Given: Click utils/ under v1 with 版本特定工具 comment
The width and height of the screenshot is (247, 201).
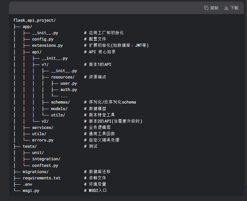Looking at the screenshot, I should [x=58, y=115].
